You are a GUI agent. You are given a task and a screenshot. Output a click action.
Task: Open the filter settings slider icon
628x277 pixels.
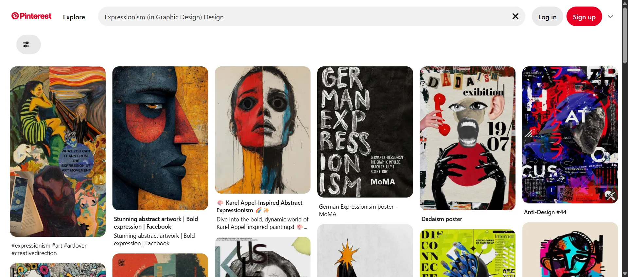[28, 44]
